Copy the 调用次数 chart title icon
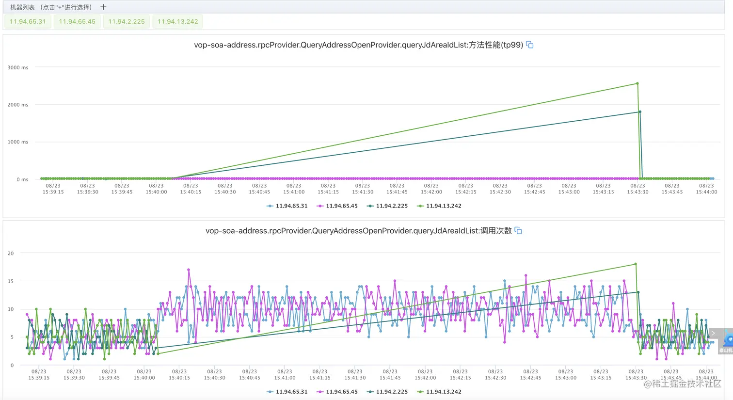This screenshot has width=733, height=400. coord(518,231)
